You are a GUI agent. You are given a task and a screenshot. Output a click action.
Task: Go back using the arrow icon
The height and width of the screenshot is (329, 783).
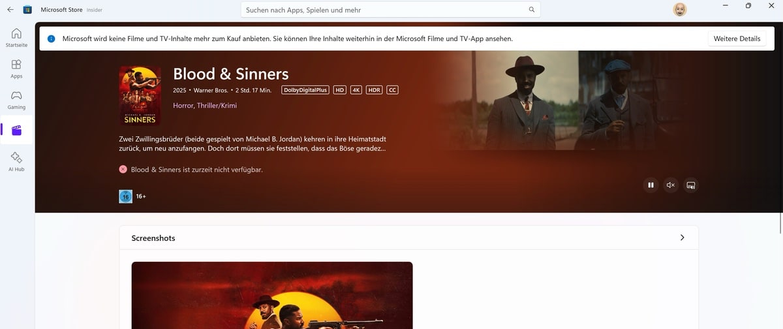pyautogui.click(x=10, y=10)
